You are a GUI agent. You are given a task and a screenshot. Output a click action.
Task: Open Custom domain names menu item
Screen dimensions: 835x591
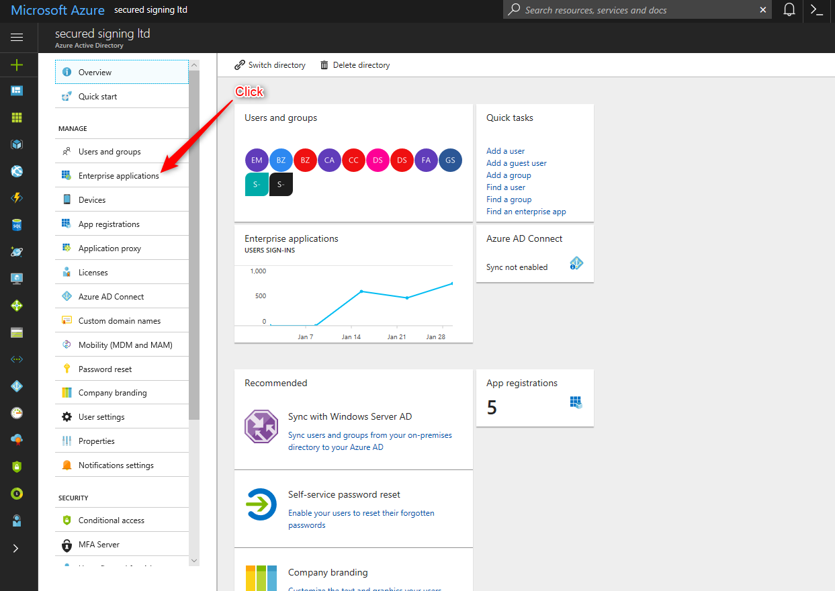pyautogui.click(x=122, y=320)
